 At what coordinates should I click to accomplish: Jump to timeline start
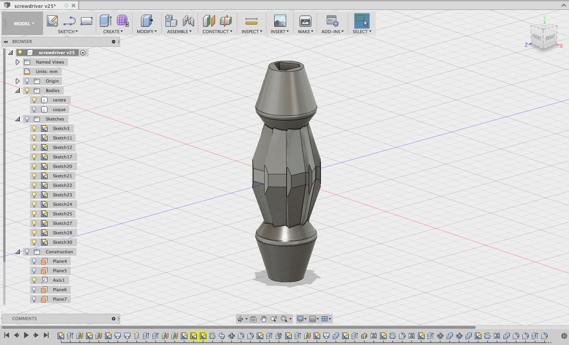(x=6, y=335)
